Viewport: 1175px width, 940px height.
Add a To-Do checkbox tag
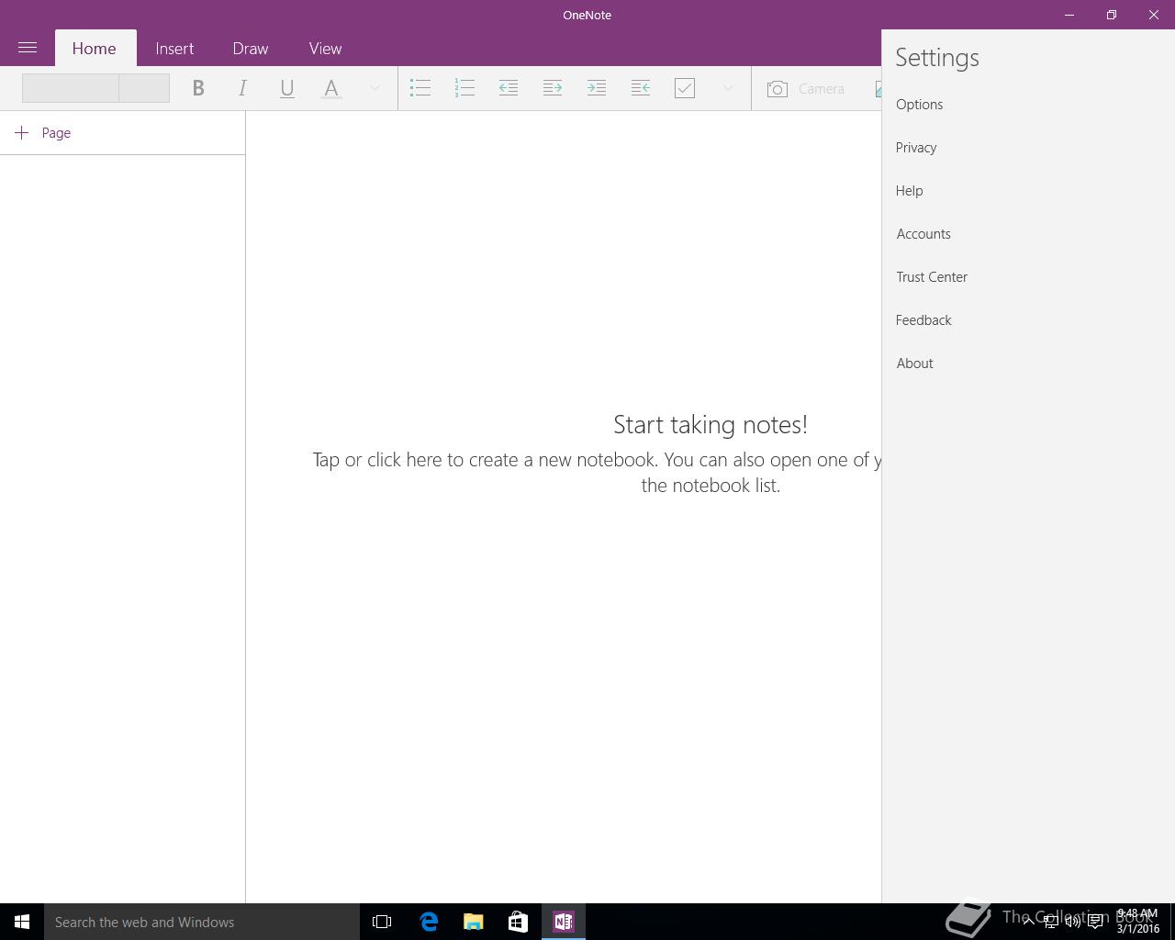coord(685,88)
